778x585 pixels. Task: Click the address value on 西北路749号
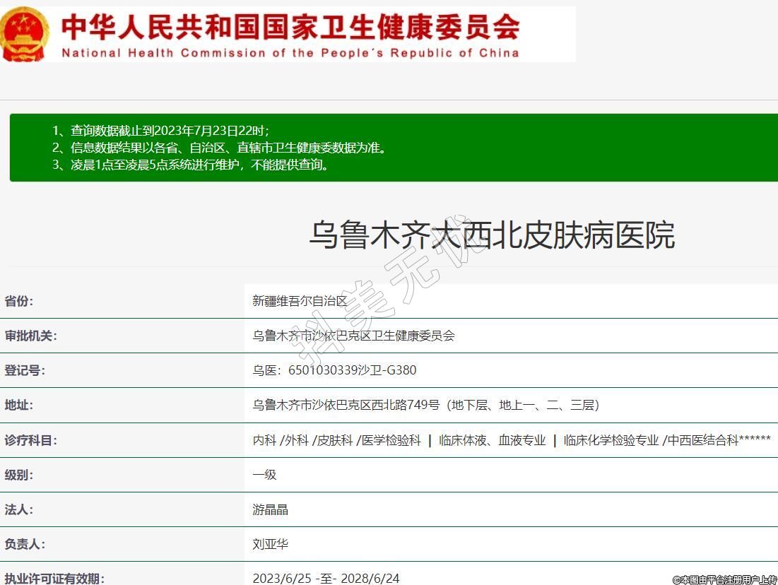[x=426, y=405]
